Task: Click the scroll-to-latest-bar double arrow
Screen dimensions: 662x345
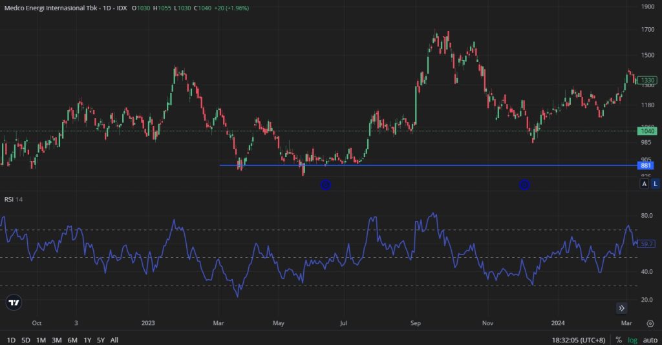Action: 621,308
